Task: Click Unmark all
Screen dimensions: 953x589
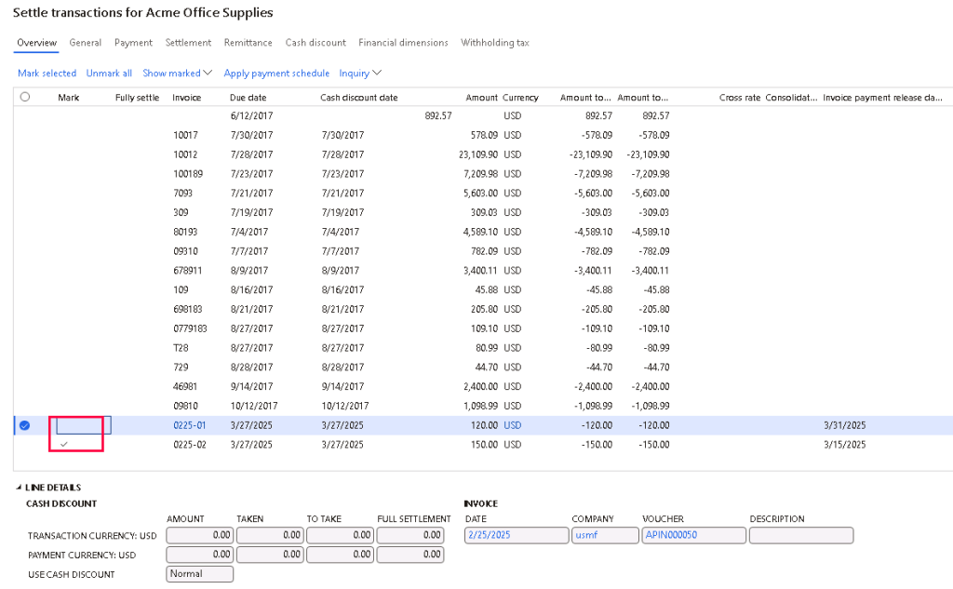Action: (109, 74)
